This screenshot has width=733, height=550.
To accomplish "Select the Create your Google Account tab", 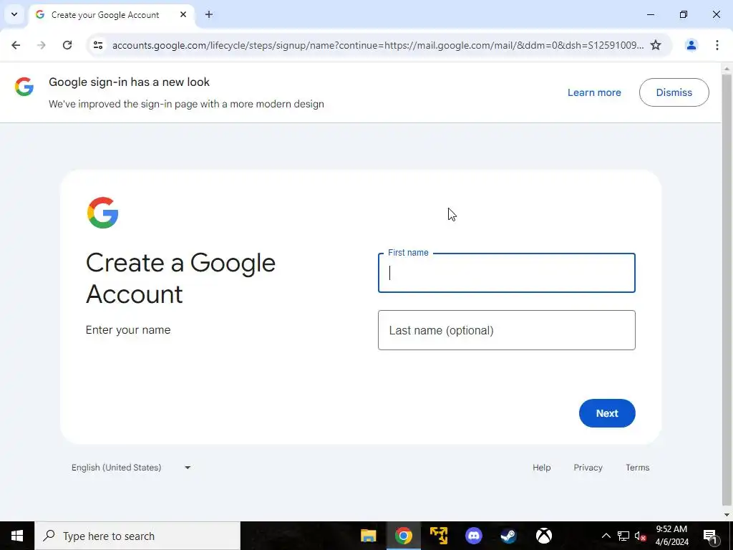I will point(112,15).
